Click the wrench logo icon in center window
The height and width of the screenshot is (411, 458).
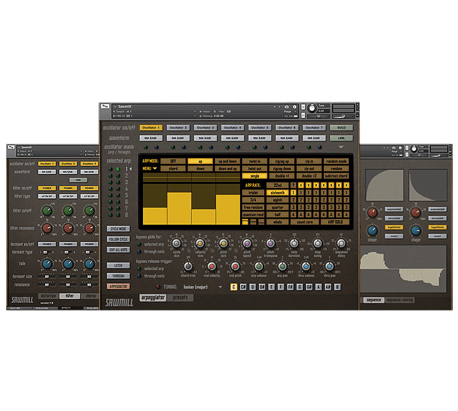coord(105,107)
